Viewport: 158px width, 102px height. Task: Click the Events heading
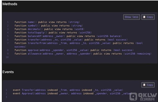[x=8, y=72]
